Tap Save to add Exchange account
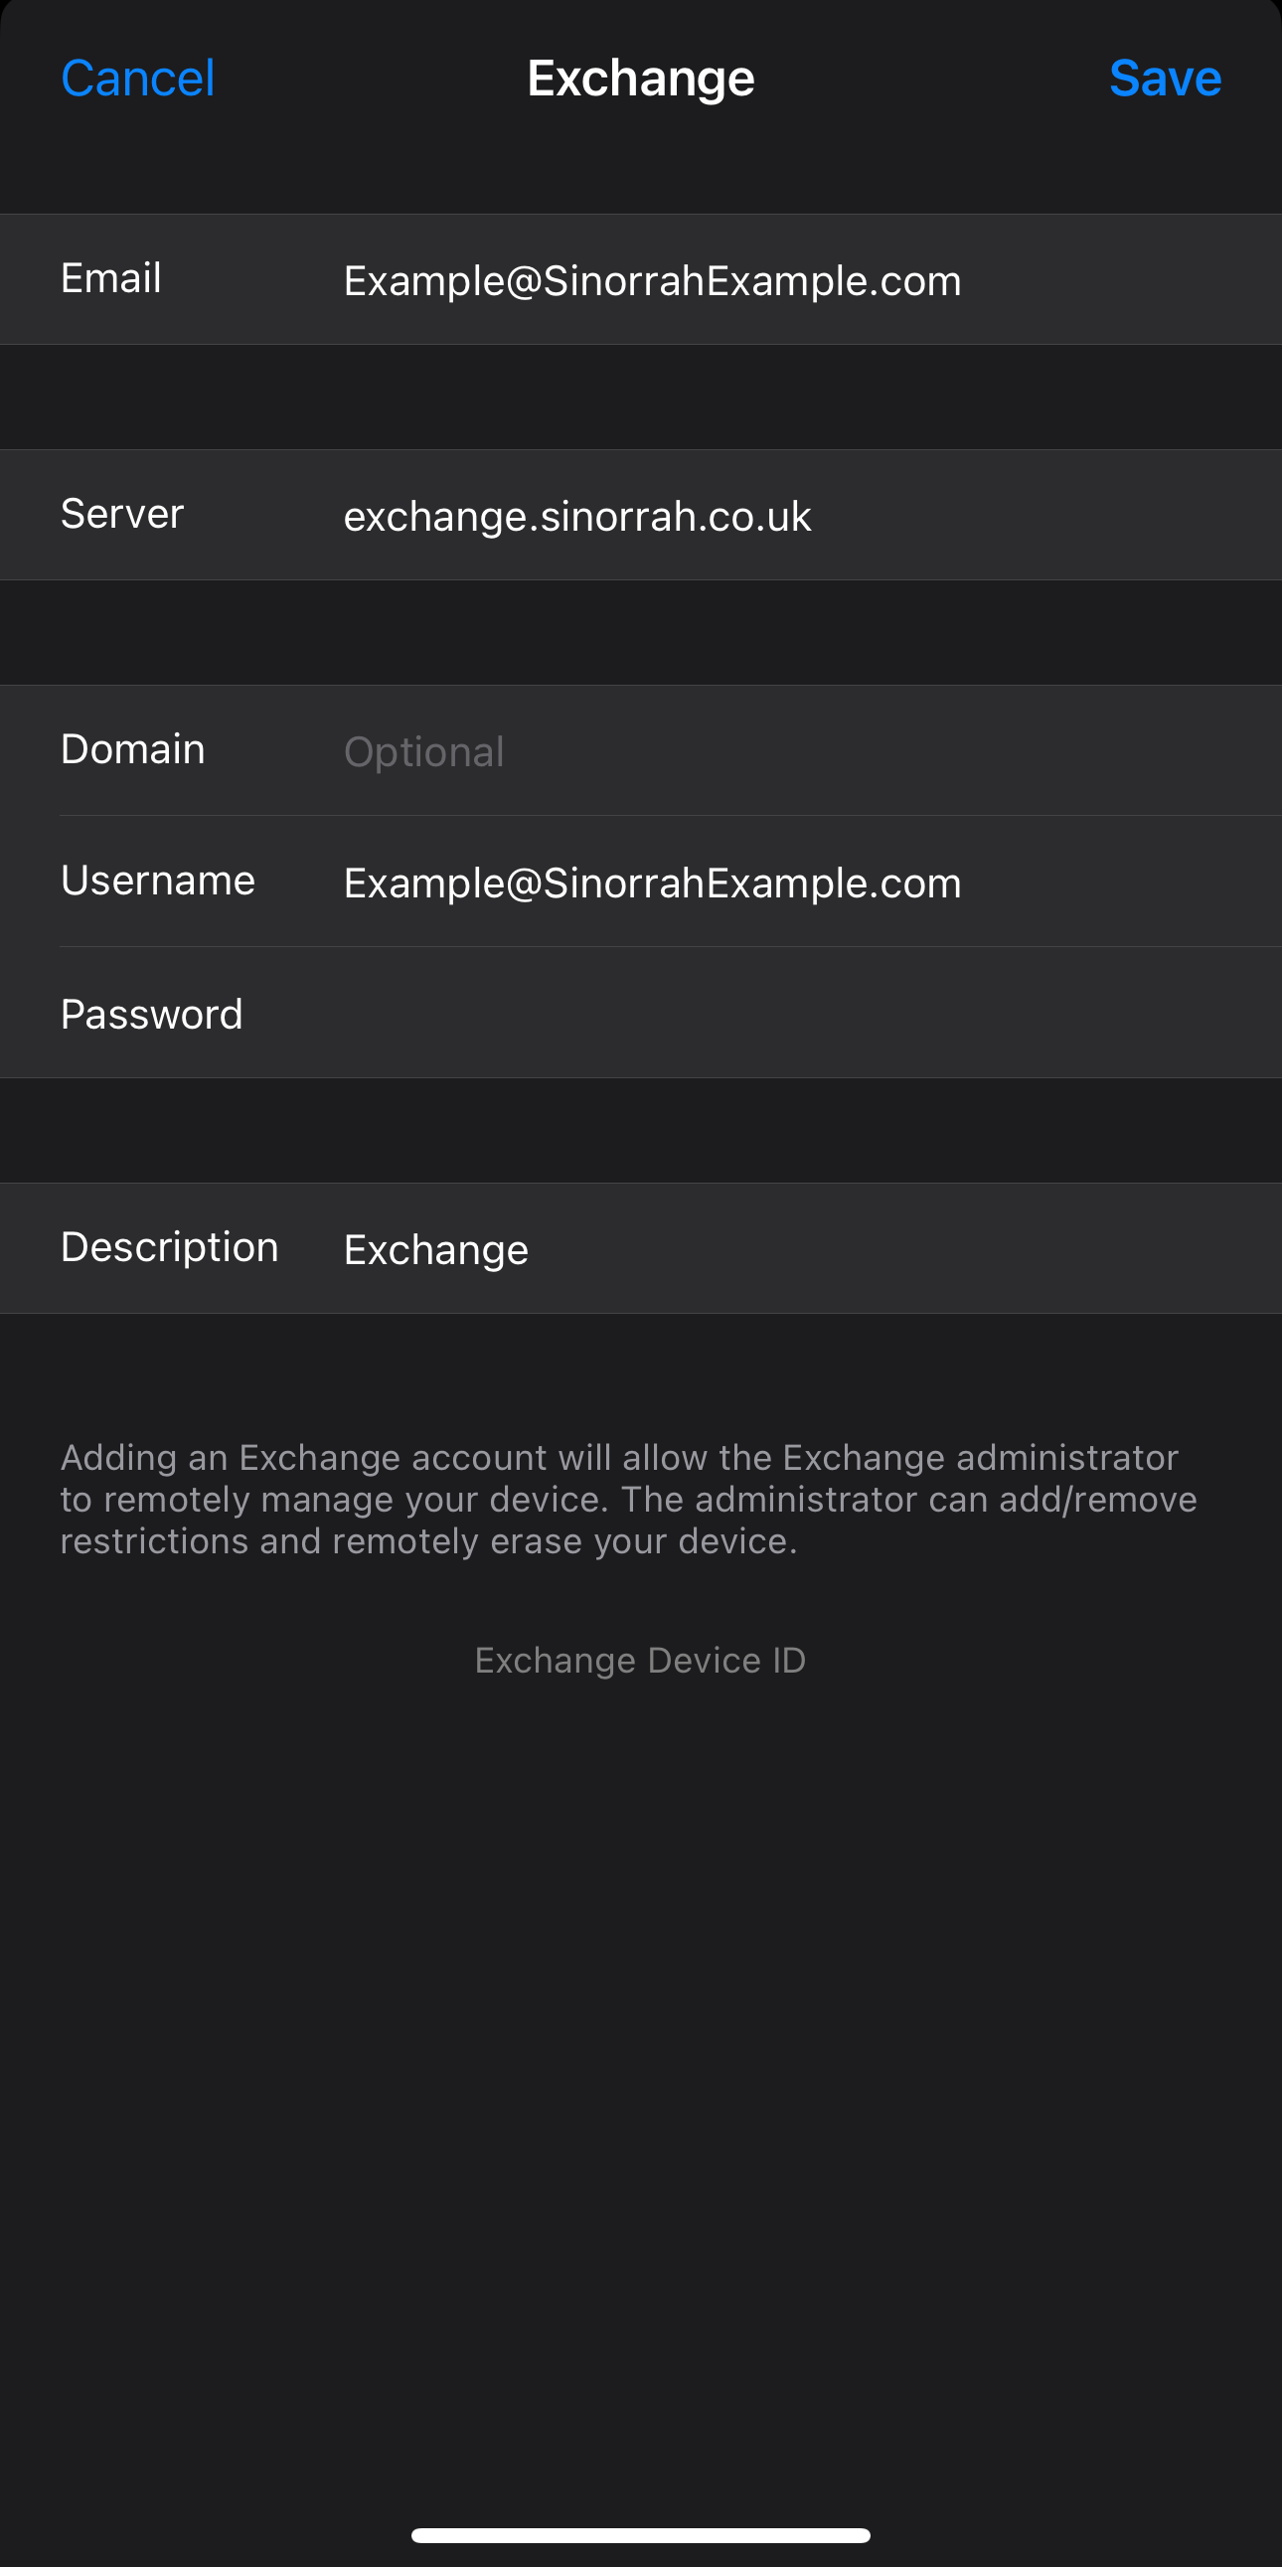This screenshot has width=1282, height=2567. pyautogui.click(x=1165, y=79)
